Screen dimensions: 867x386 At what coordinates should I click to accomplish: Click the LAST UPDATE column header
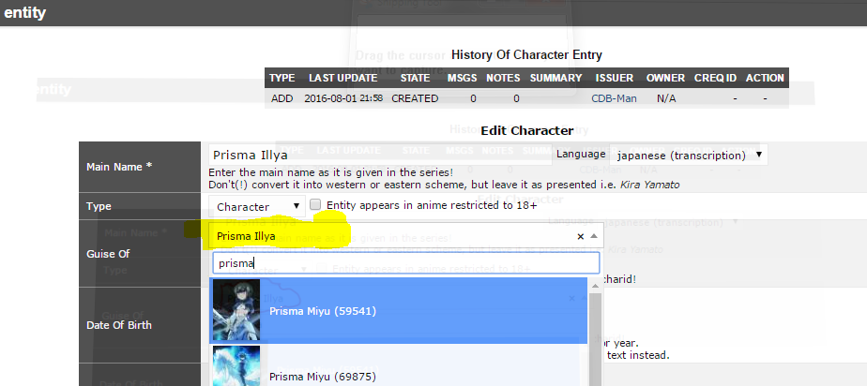pyautogui.click(x=342, y=78)
